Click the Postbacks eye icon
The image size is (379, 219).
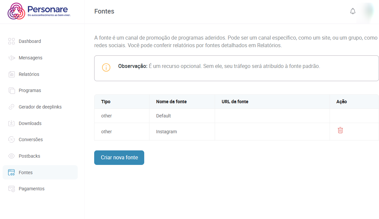(12, 156)
